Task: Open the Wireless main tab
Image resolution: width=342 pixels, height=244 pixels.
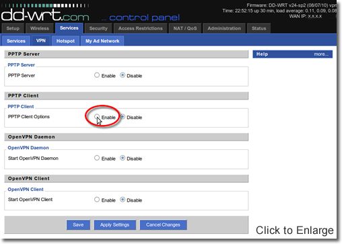Action: (40, 28)
